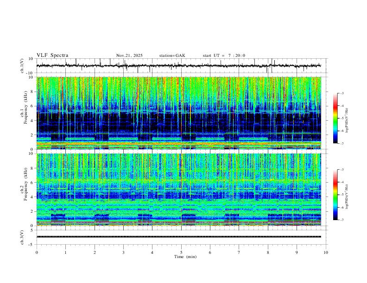
Task: Click the time axis tick label "3"
Action: (x=123, y=252)
